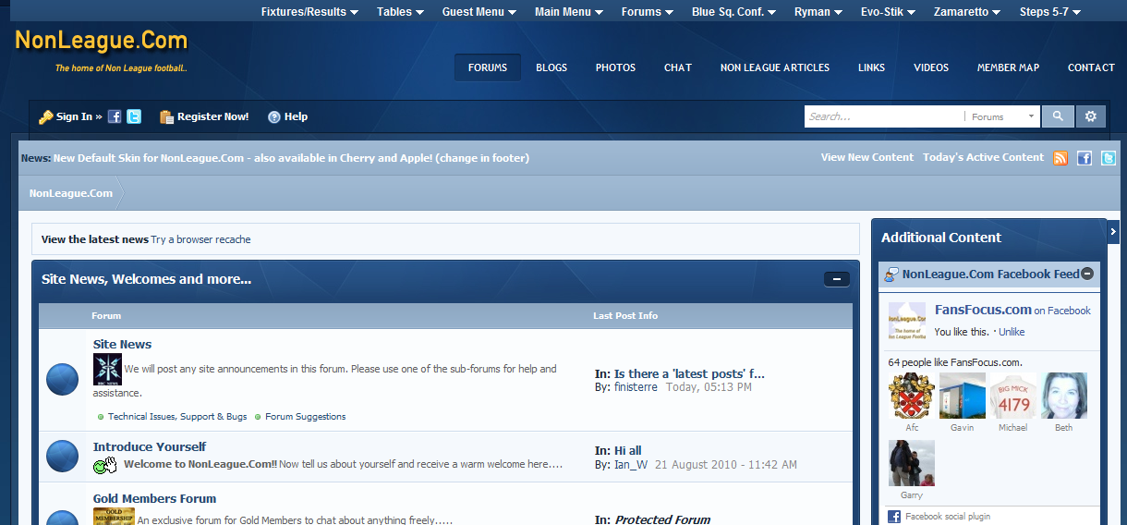Viewport: 1127px width, 525px height.
Task: Click Today's Active Content link
Action: click(x=983, y=157)
